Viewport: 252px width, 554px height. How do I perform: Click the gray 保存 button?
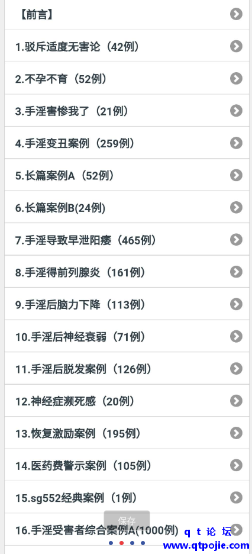127,520
